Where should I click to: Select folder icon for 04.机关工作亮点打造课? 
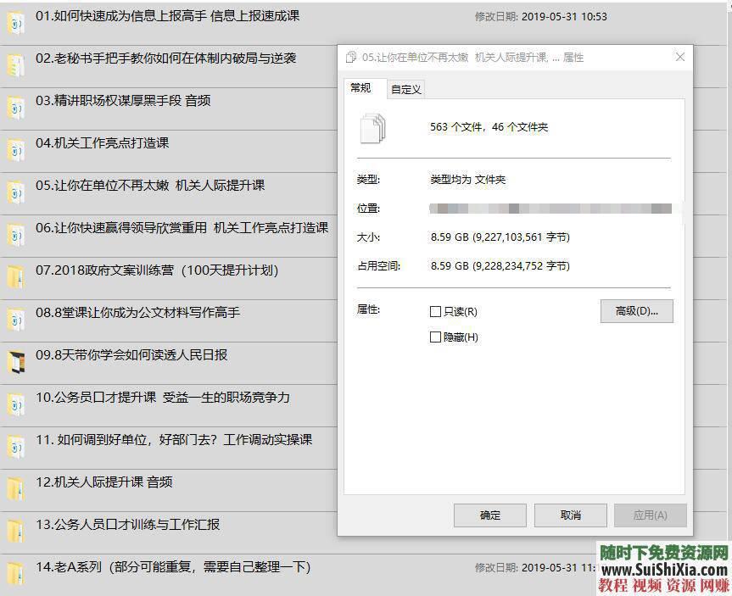pyautogui.click(x=15, y=150)
